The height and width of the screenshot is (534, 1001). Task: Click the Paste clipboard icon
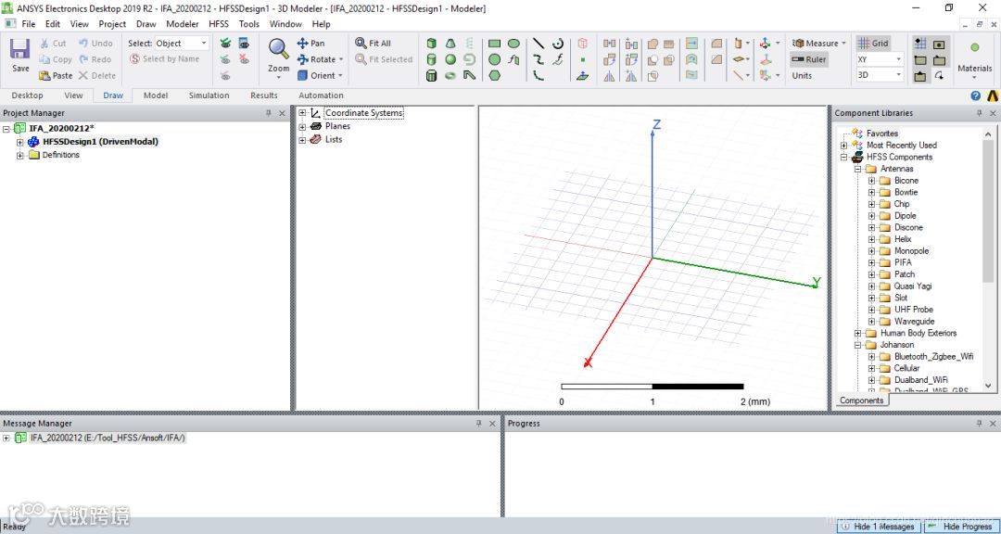(x=44, y=75)
